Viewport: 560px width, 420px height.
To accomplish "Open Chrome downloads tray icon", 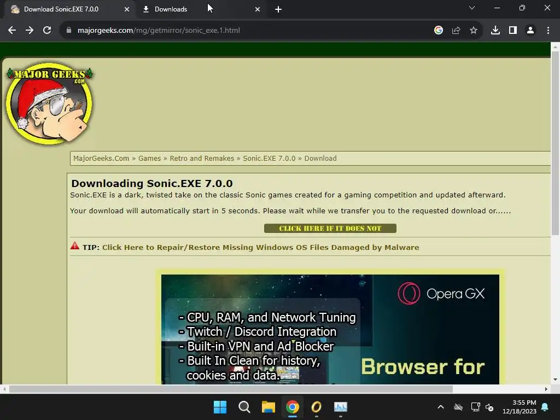I will pos(495,31).
